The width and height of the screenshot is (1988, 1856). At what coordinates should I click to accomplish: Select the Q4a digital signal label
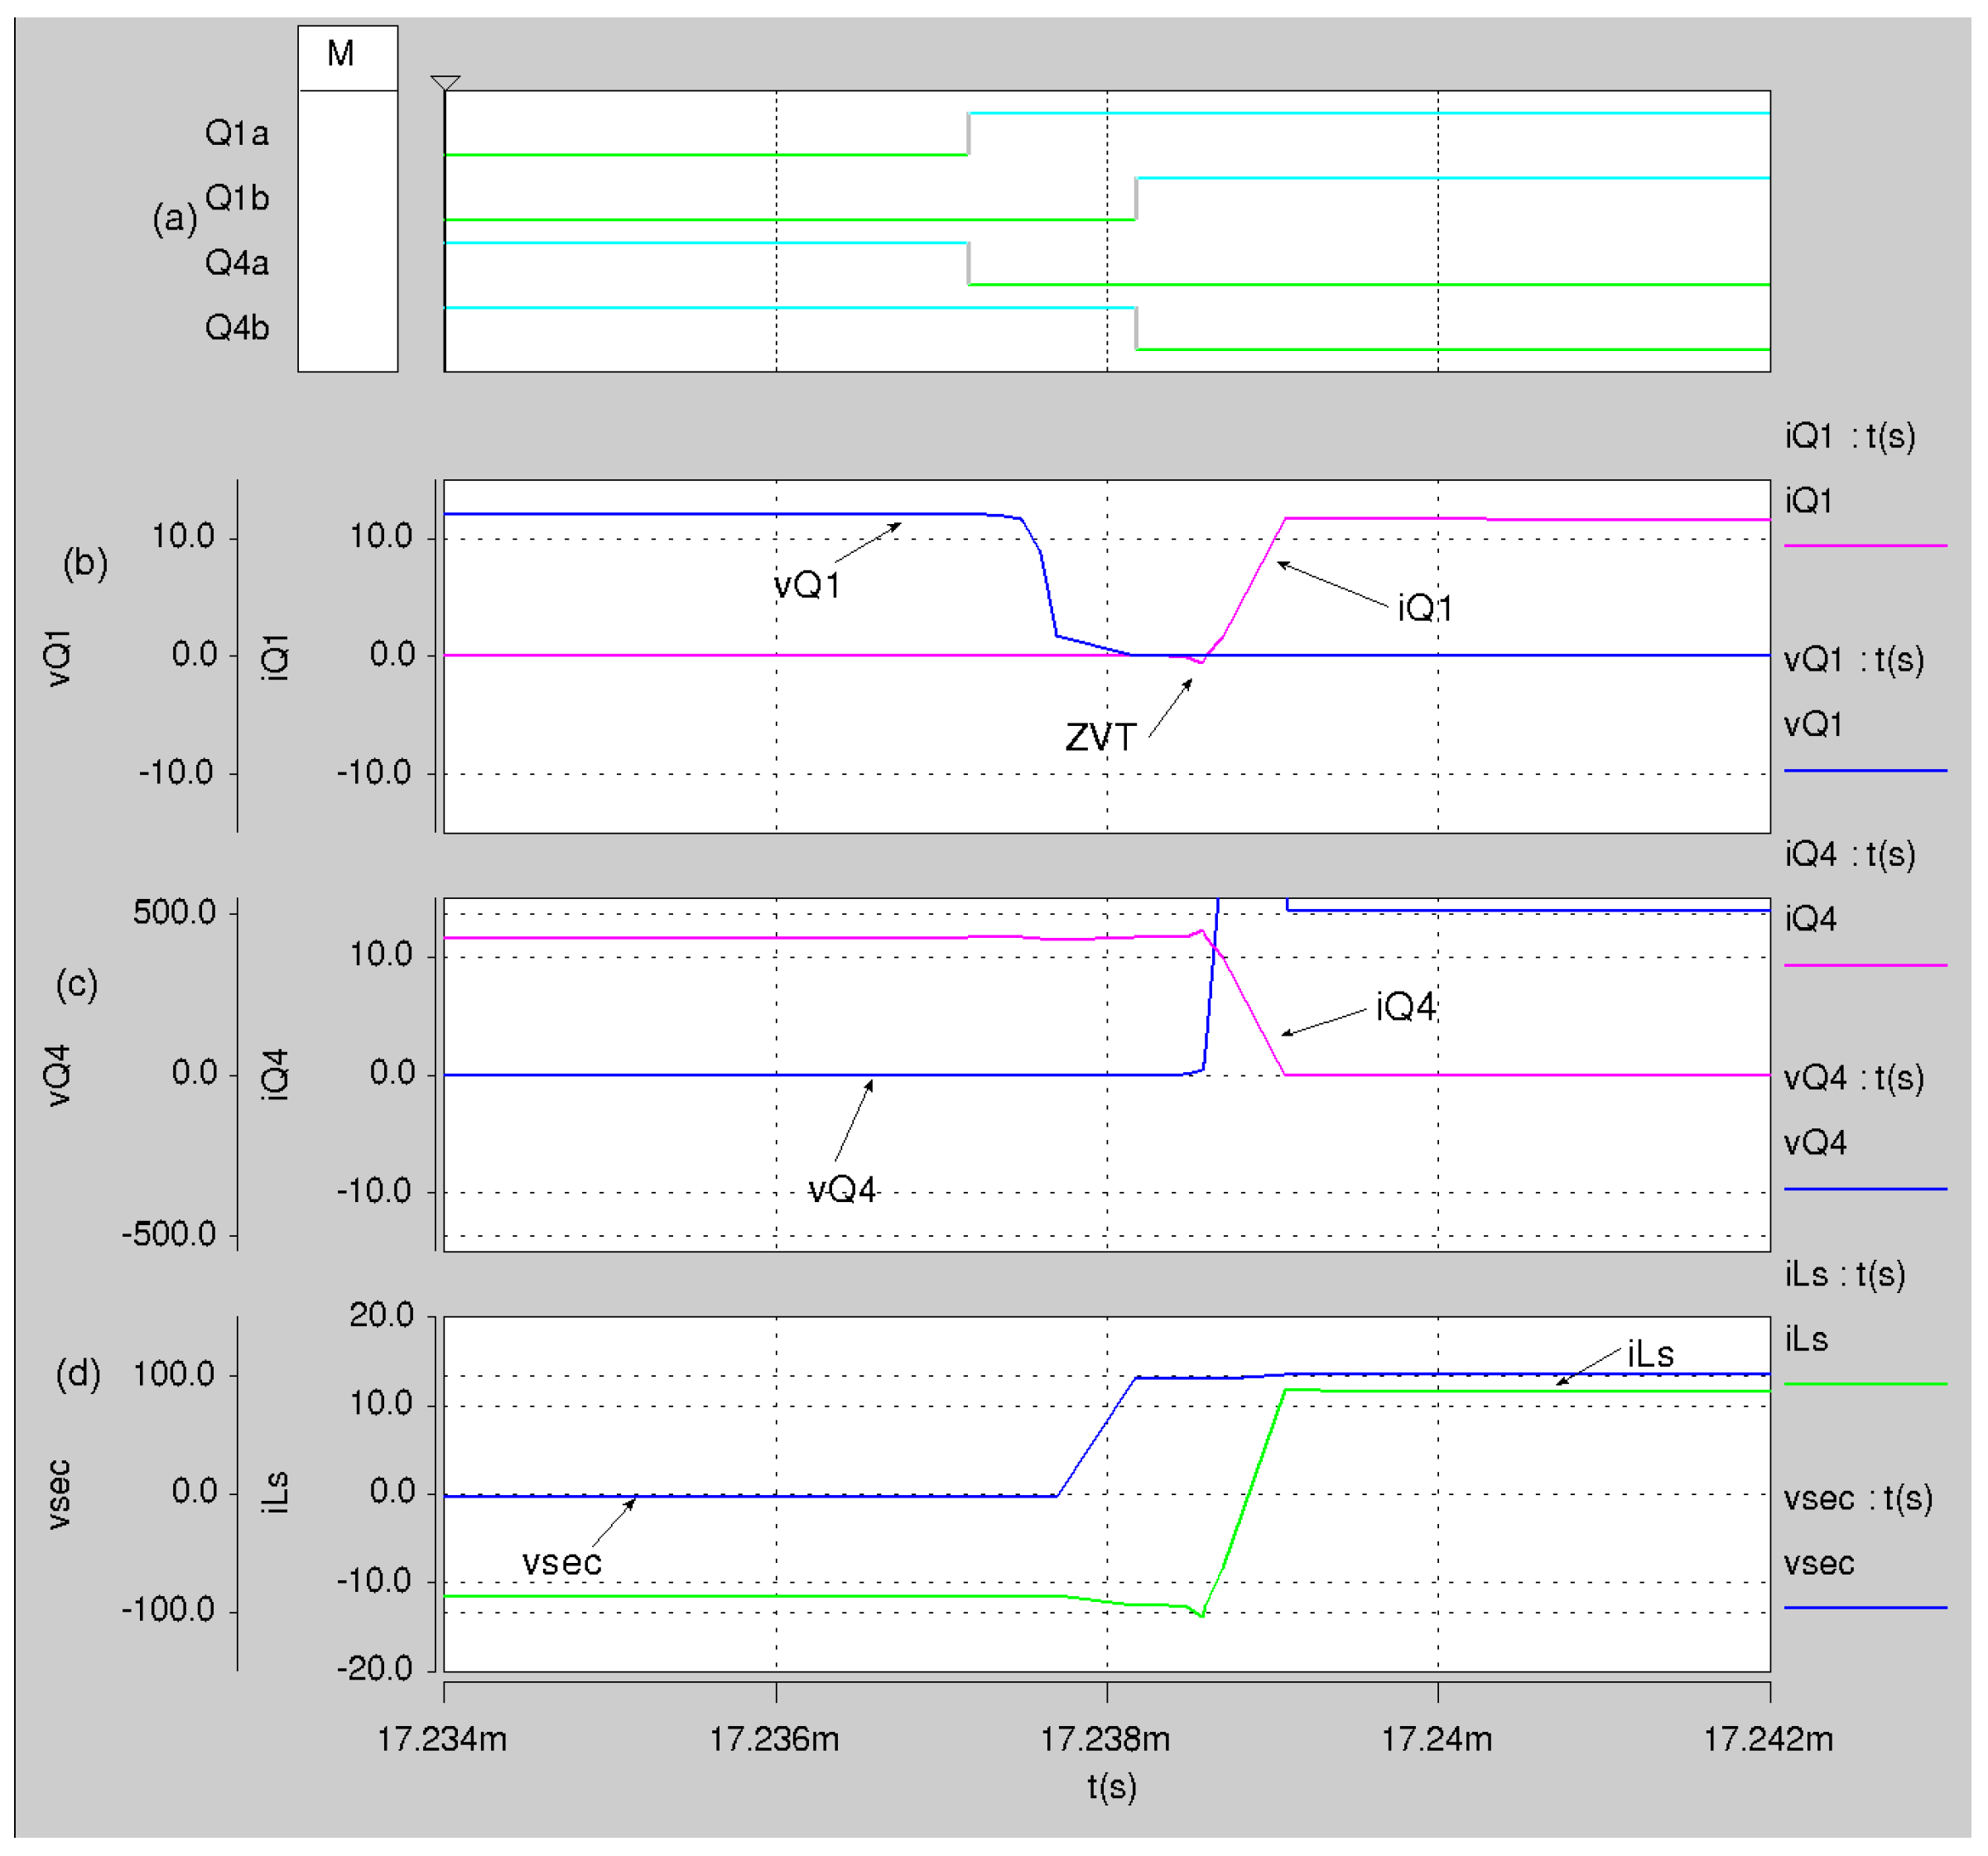tap(237, 263)
